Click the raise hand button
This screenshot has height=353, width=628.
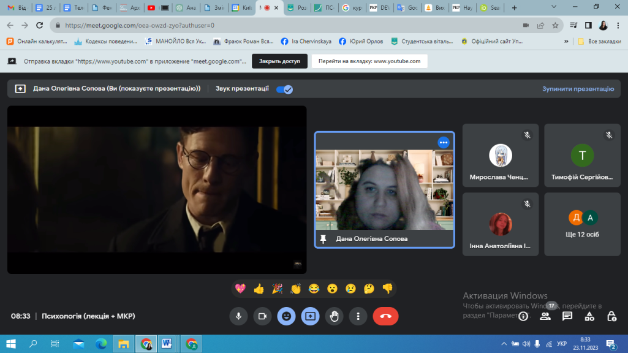[x=334, y=316]
